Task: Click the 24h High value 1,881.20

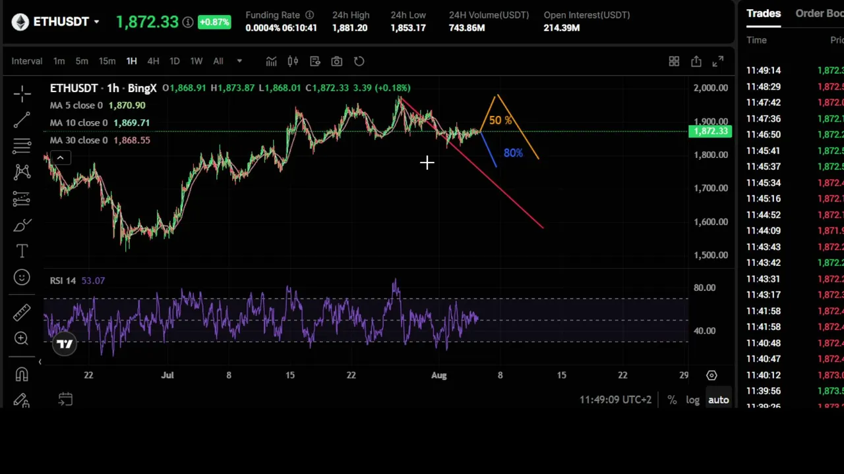Action: (349, 28)
